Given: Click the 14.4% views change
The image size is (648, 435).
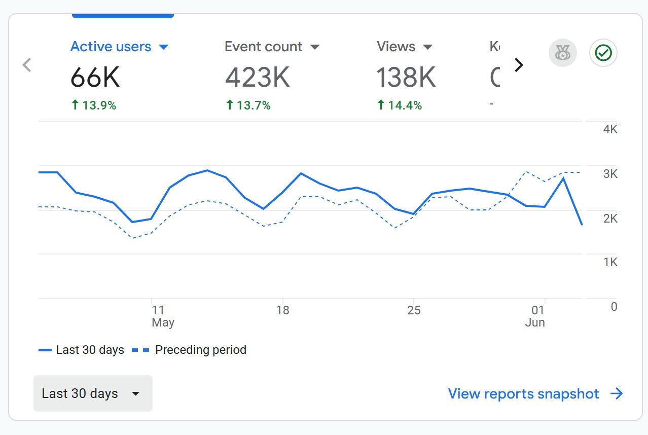Looking at the screenshot, I should click(400, 105).
